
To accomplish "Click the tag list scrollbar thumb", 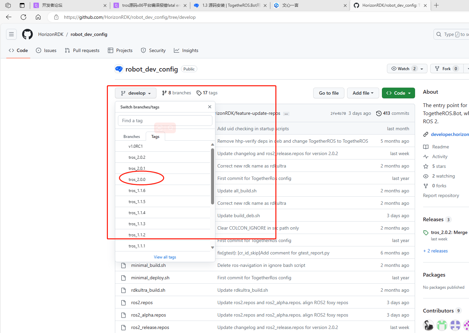I will click(212, 176).
